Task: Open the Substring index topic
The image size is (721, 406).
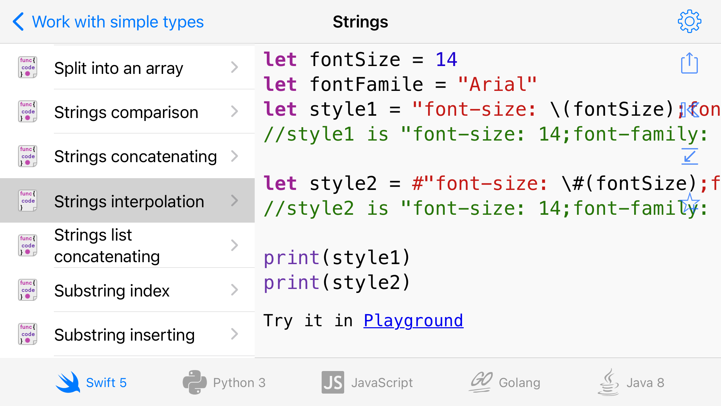Action: click(127, 290)
